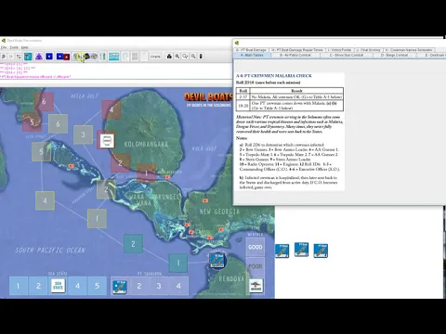Click the Undo arrow toolbar icon
This screenshot has width=446, height=334.
point(4,57)
